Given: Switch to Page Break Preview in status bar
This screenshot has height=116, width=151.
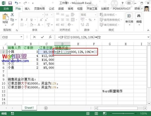Looking at the screenshot, I should 105,113.
